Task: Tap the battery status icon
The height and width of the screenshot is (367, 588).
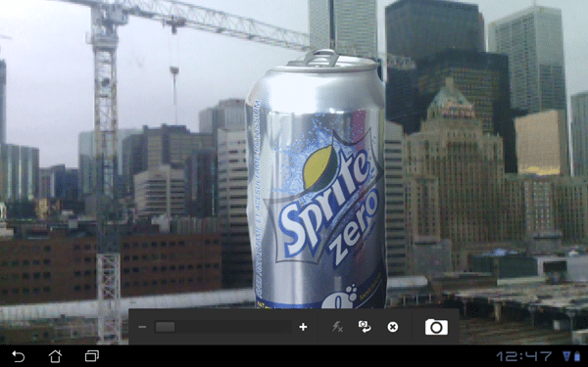Action: [x=577, y=356]
